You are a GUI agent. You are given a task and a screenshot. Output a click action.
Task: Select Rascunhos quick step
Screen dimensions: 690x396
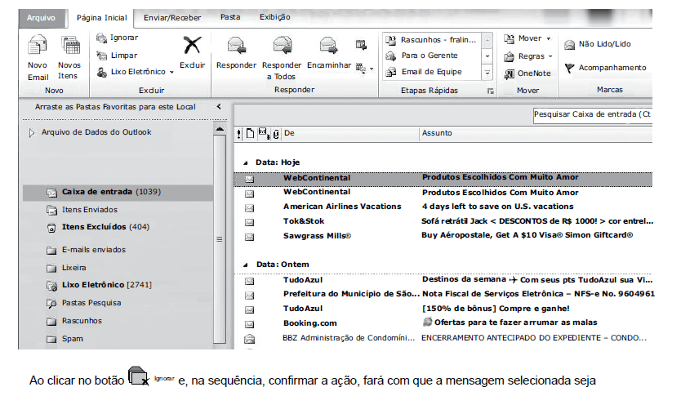[431, 39]
